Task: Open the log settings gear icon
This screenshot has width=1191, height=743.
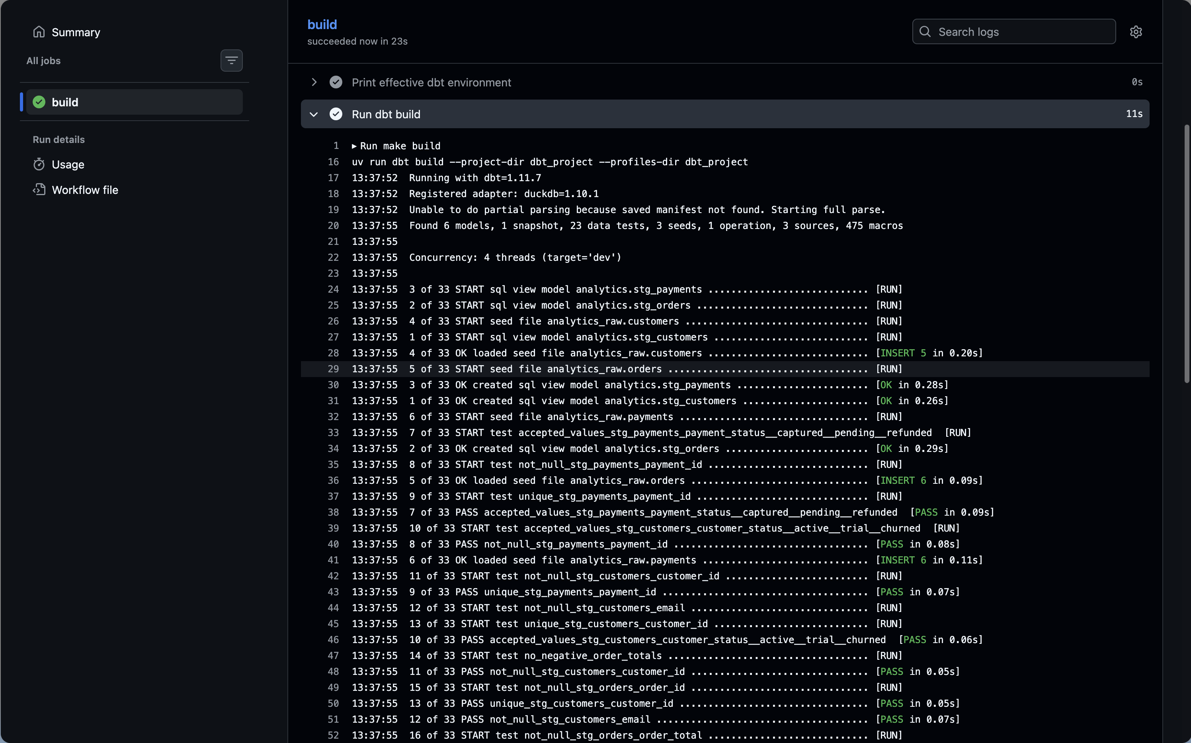Action: 1137,31
